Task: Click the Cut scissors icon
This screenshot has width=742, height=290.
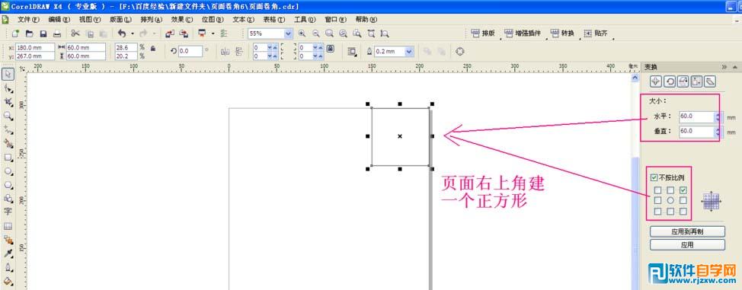Action: [x=75, y=33]
